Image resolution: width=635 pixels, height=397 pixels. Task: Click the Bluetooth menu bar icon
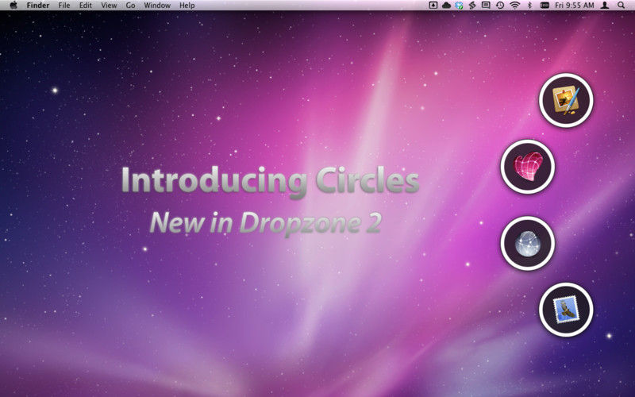(x=529, y=6)
